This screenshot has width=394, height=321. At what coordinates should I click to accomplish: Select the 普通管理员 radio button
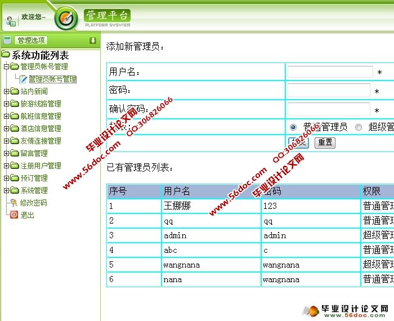(293, 127)
